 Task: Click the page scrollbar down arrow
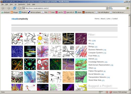(x=129, y=90)
